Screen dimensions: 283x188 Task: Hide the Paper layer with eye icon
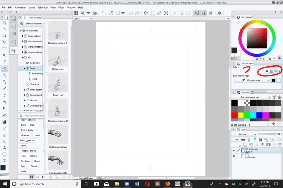point(234,156)
